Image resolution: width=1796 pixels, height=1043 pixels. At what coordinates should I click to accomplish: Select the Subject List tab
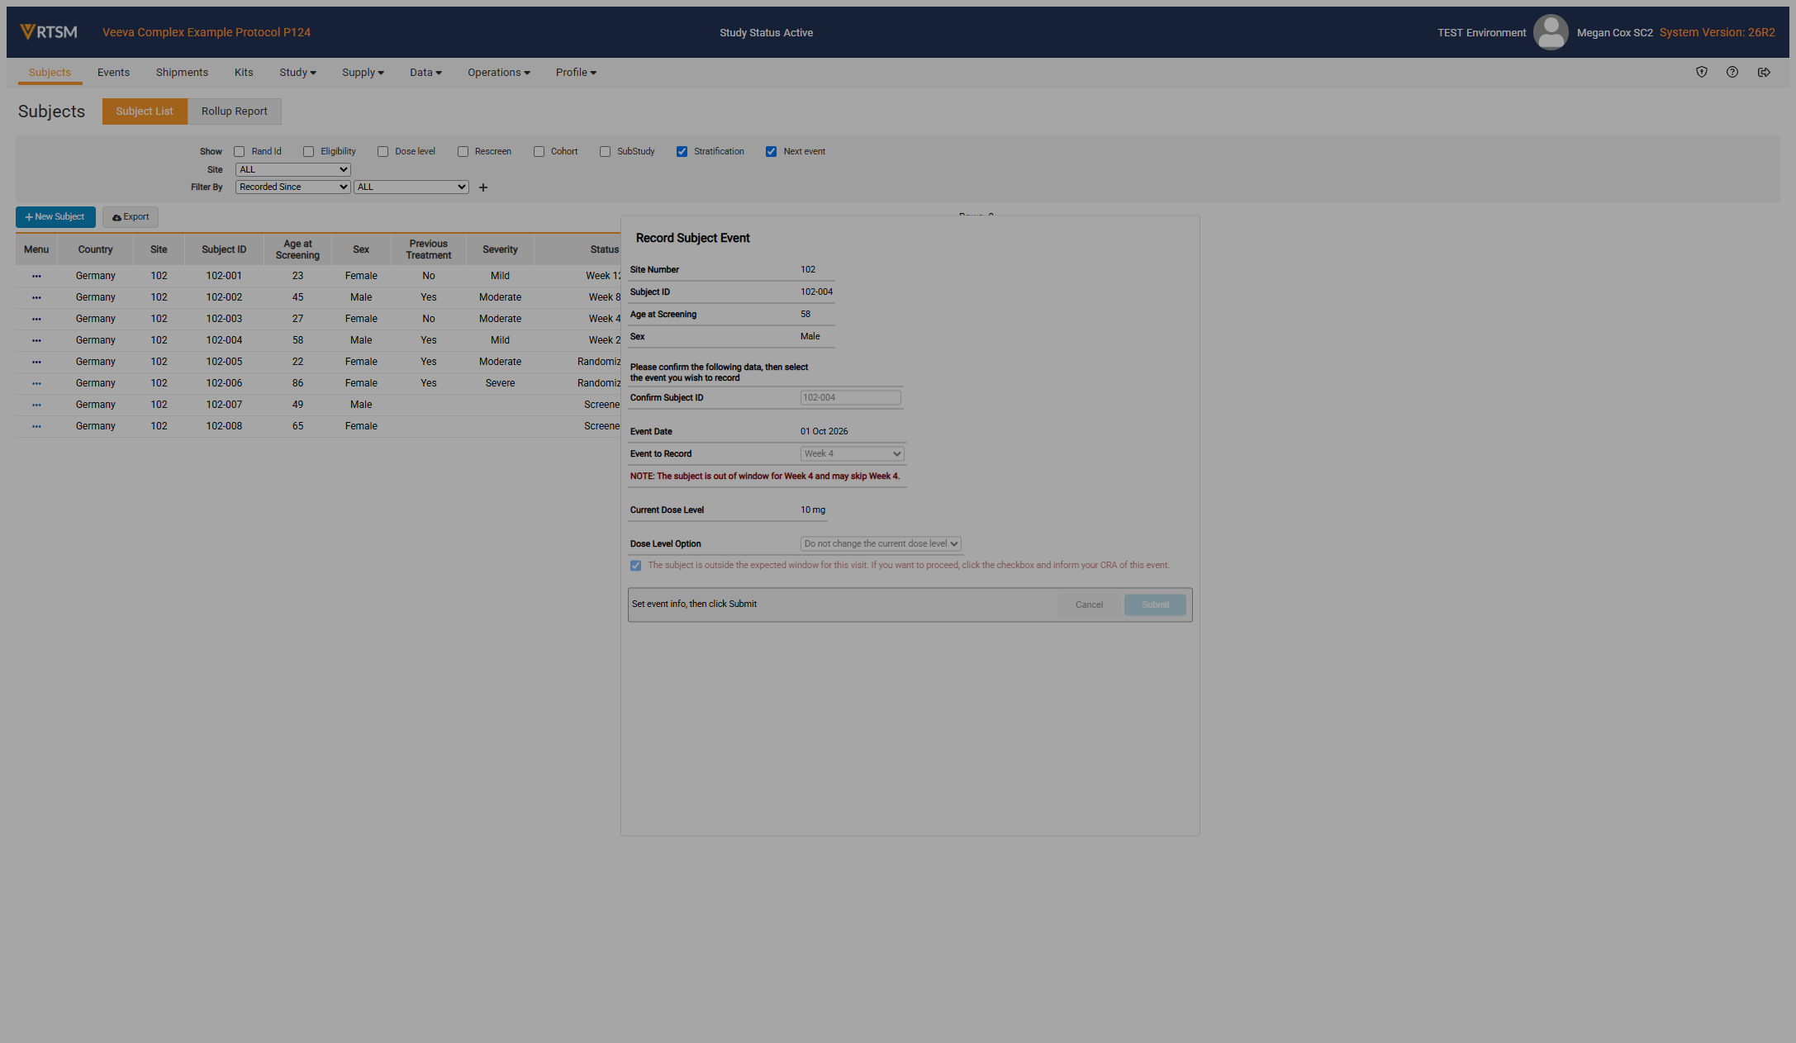point(145,111)
